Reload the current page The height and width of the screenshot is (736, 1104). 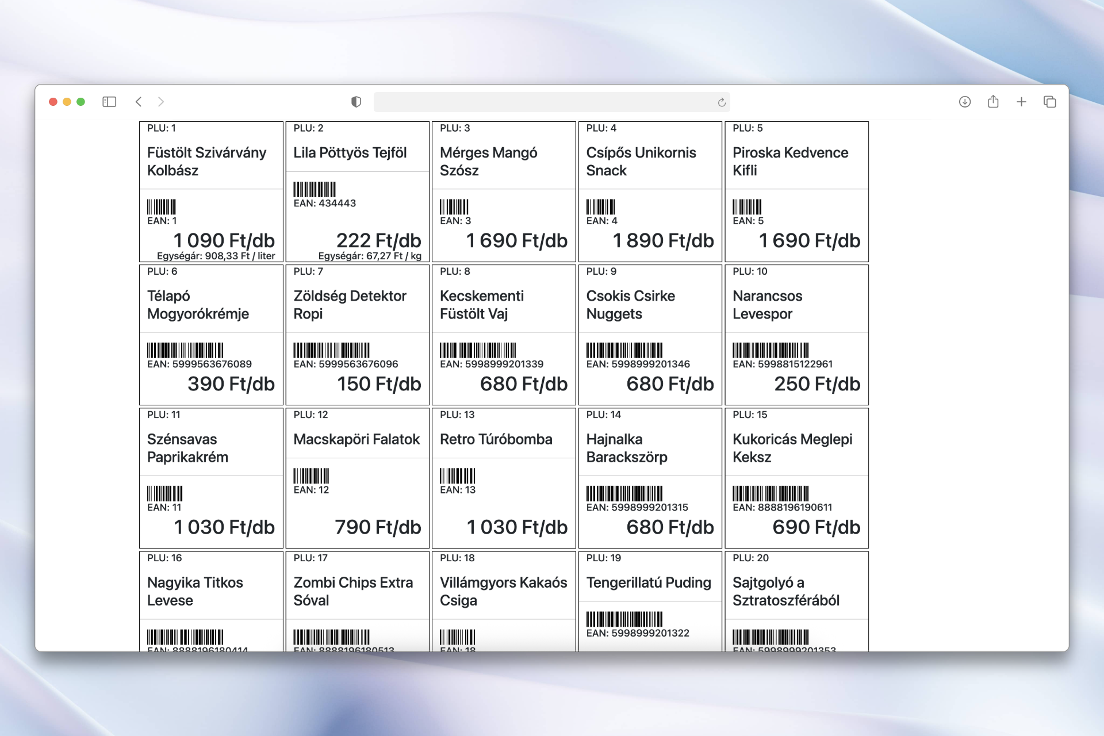[722, 102]
